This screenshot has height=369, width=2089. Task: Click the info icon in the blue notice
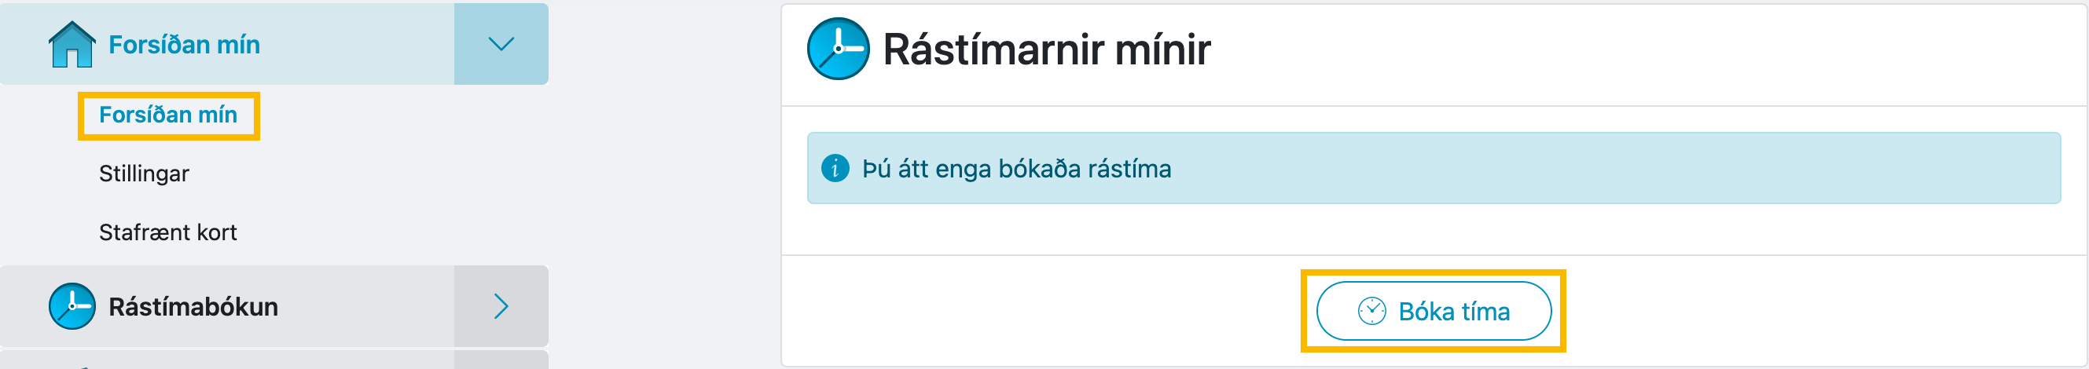pyautogui.click(x=835, y=168)
